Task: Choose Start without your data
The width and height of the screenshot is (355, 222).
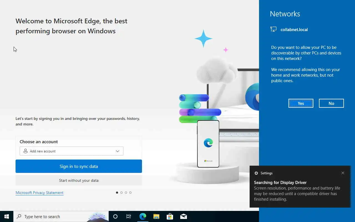Action: [x=79, y=180]
